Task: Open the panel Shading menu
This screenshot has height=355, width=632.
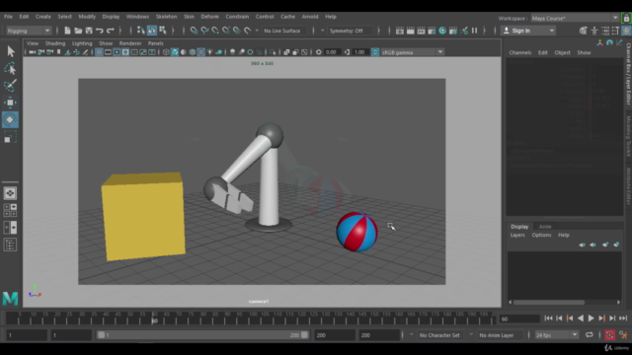Action: 55,43
